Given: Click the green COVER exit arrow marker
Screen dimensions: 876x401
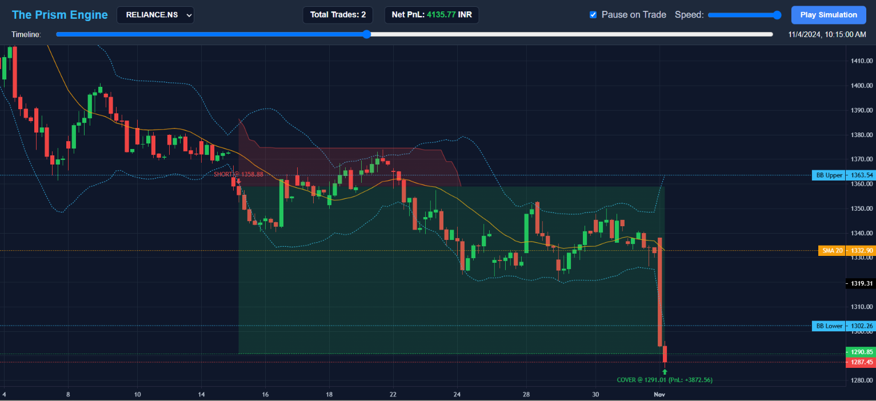Looking at the screenshot, I should click(665, 372).
